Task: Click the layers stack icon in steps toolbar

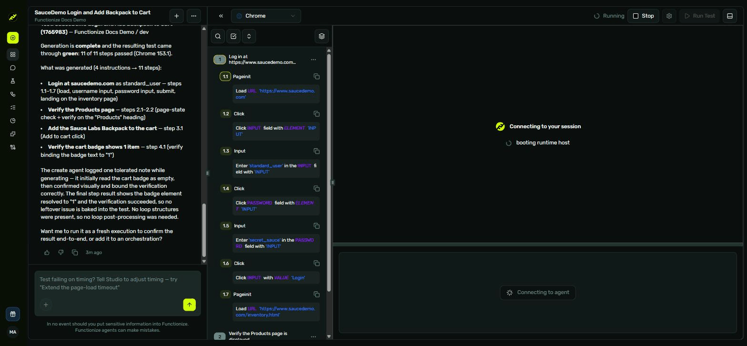Action: click(x=322, y=36)
